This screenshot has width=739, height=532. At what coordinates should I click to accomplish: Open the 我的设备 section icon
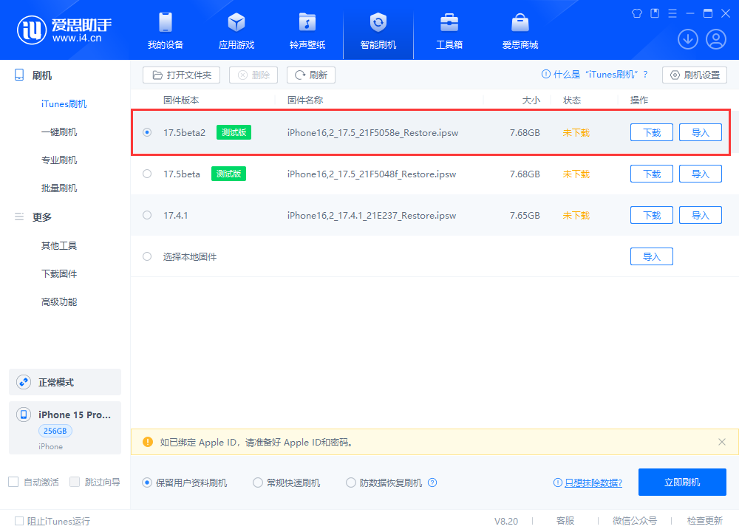click(x=164, y=24)
